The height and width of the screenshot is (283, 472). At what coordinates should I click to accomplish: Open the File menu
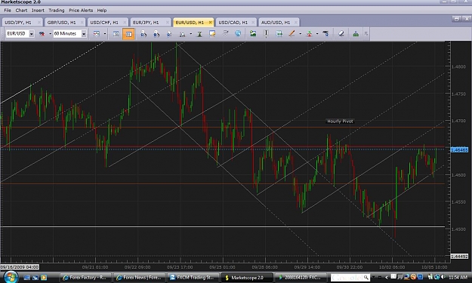[8, 11]
